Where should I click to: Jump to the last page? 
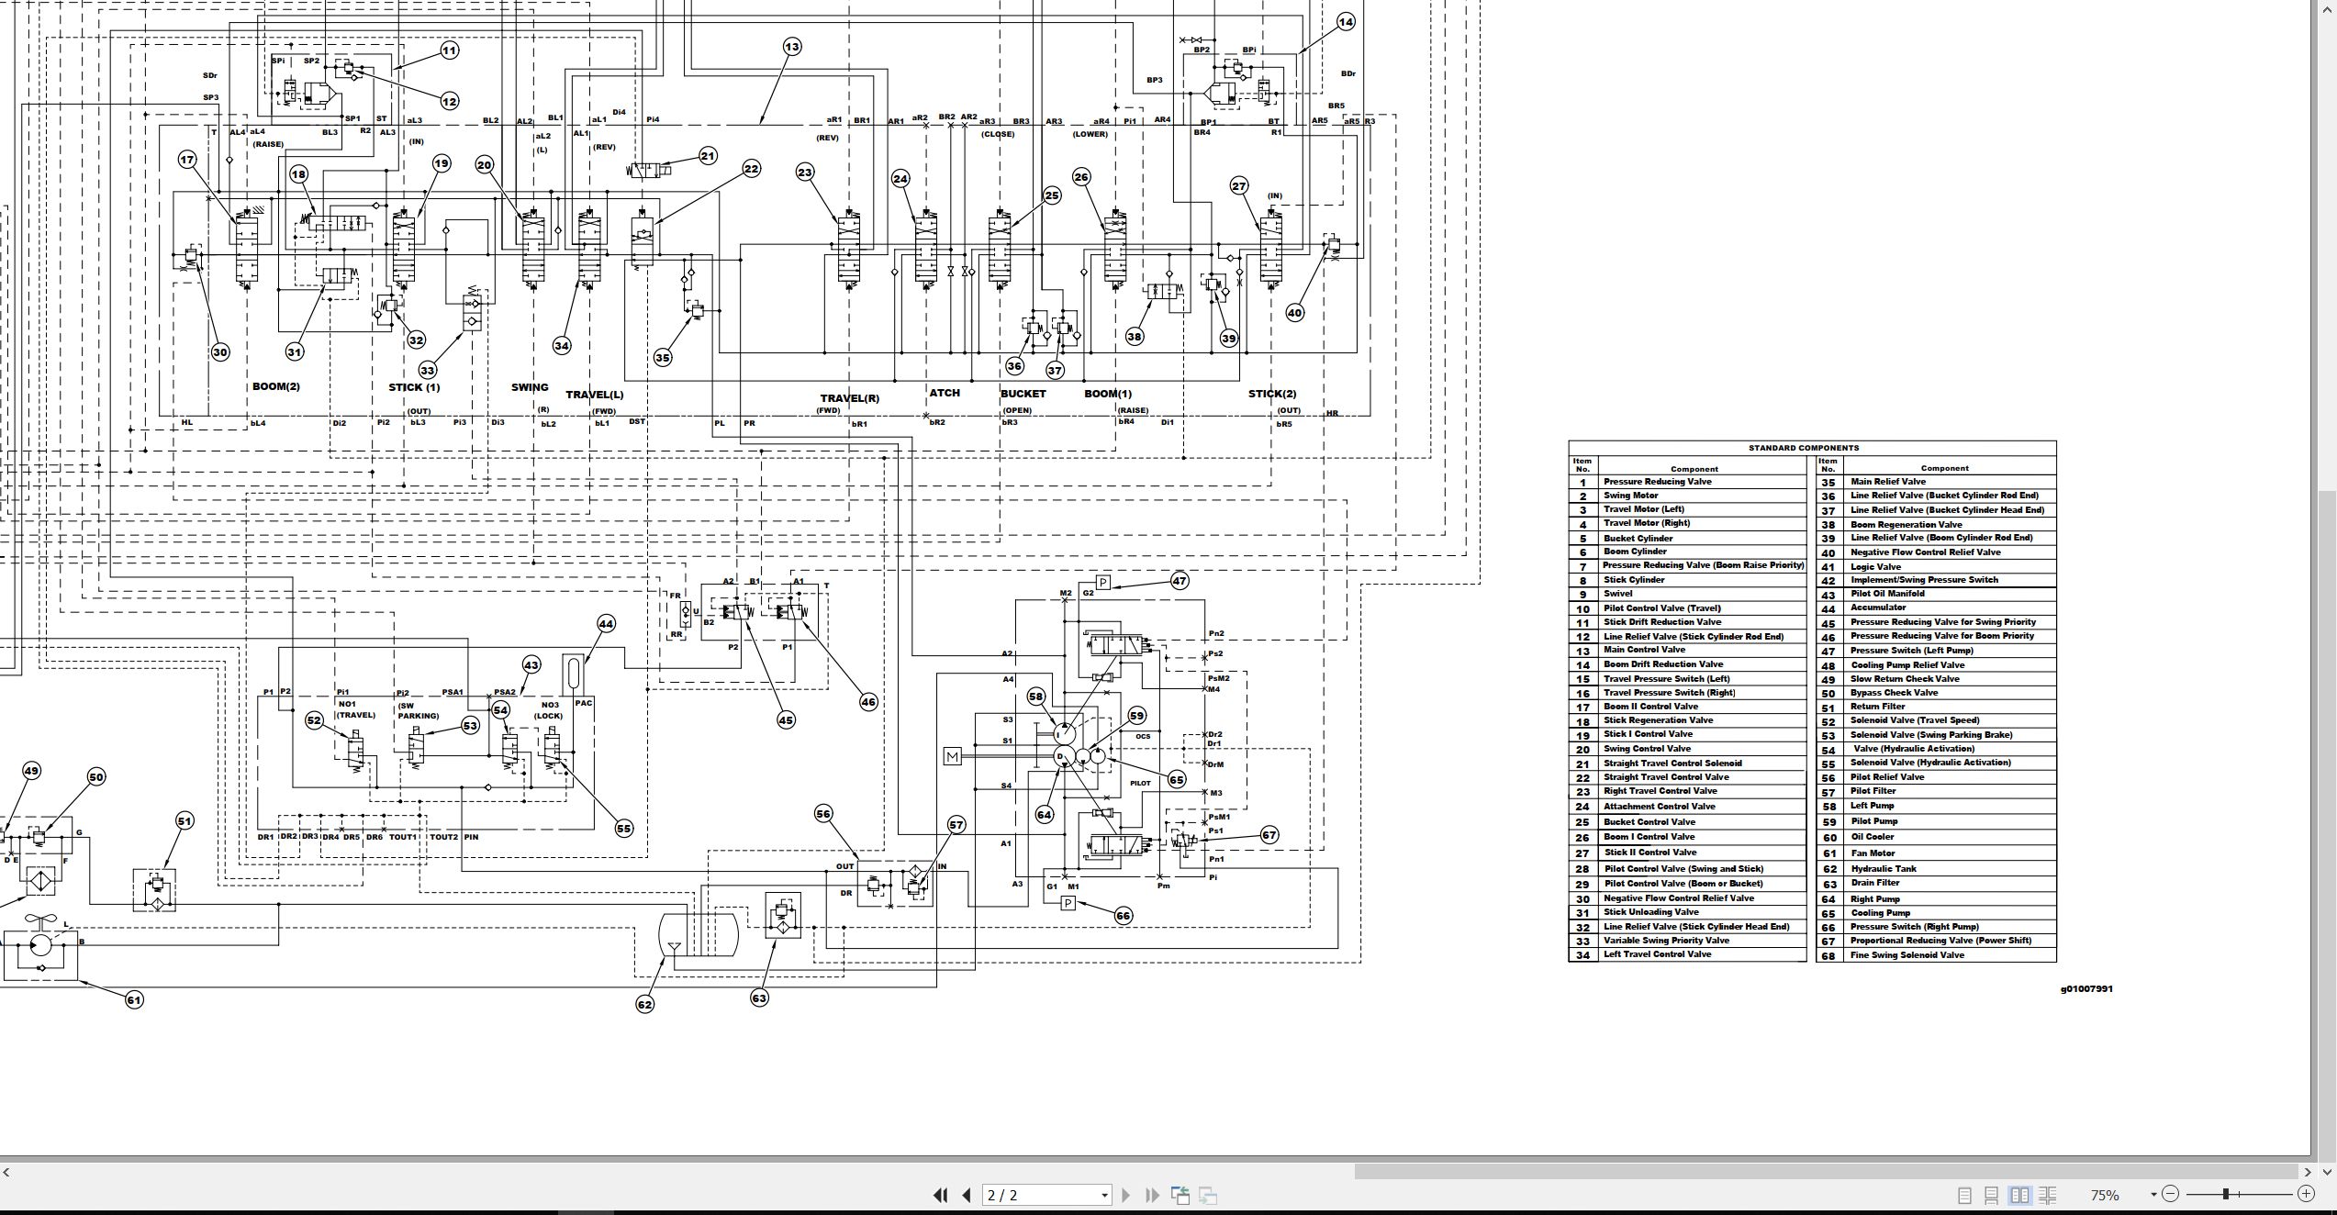click(1153, 1195)
